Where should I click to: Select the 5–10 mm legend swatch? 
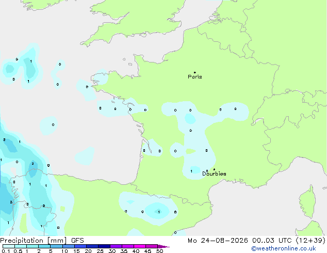(x=56, y=246)
